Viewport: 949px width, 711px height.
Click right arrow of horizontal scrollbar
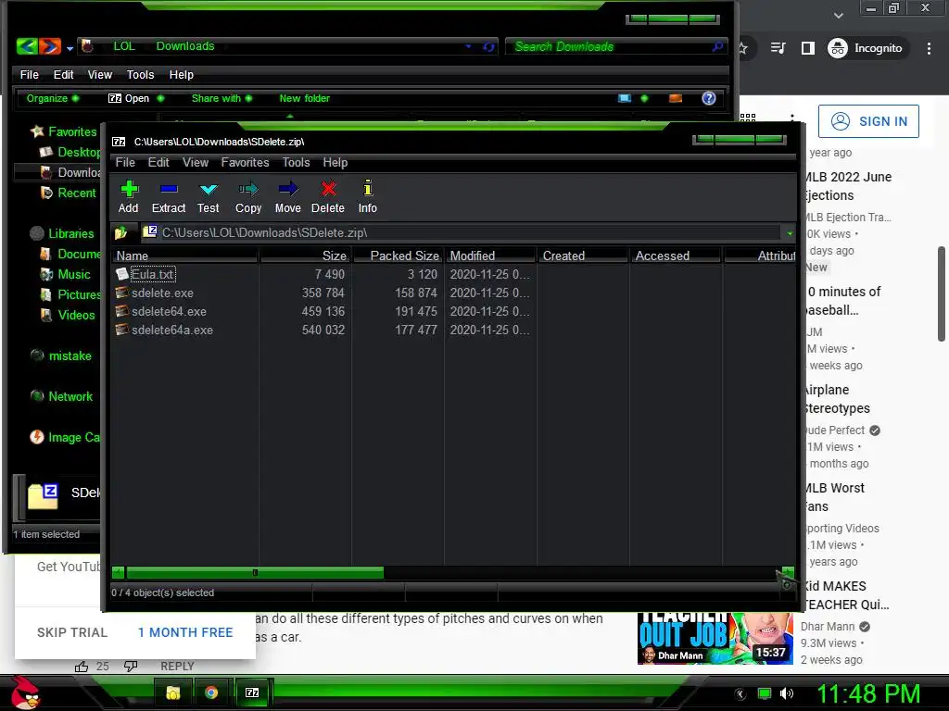pyautogui.click(x=788, y=572)
